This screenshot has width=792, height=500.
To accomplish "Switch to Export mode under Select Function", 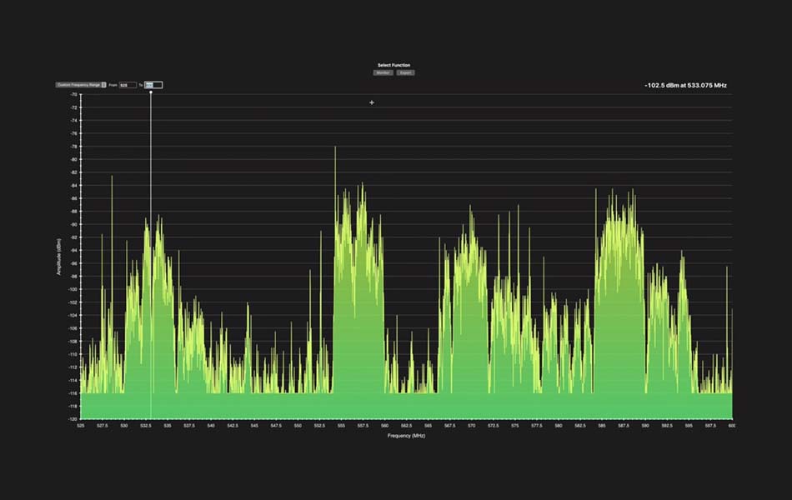I will (x=405, y=72).
